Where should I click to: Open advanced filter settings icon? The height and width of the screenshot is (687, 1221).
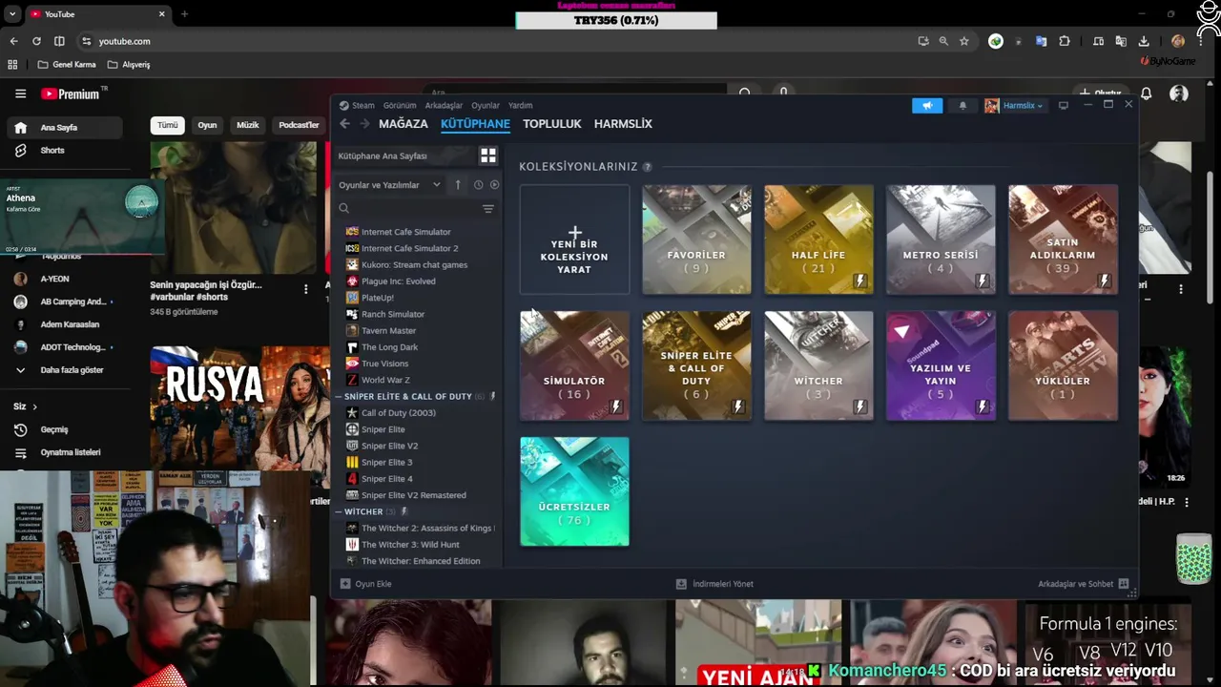(488, 209)
